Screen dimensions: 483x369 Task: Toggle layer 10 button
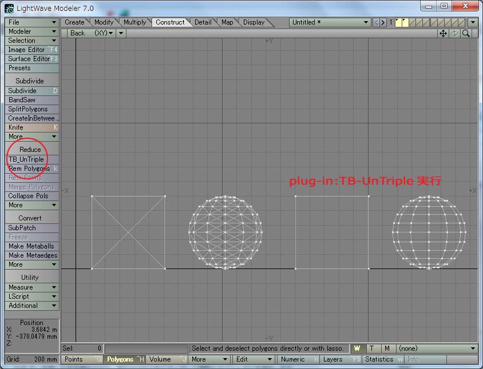click(461, 22)
